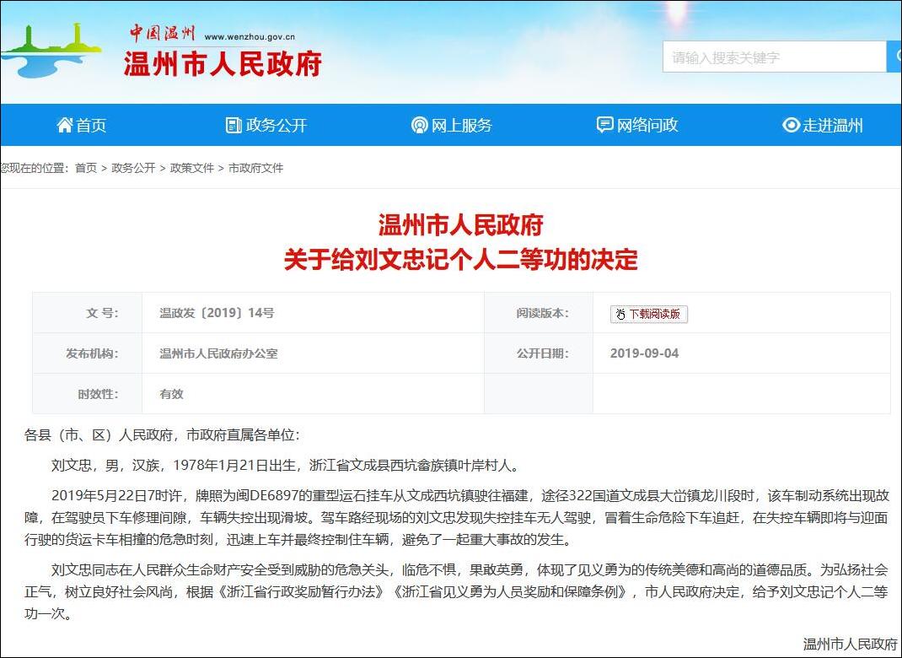Click the eye icon beside 走进温州
902x658 pixels.
[x=791, y=125]
